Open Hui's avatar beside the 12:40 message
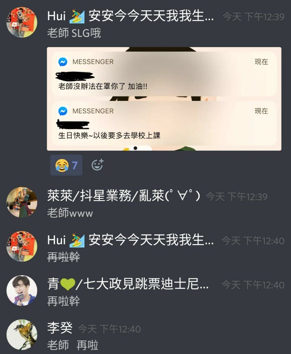The image size is (291, 354). [x=22, y=246]
